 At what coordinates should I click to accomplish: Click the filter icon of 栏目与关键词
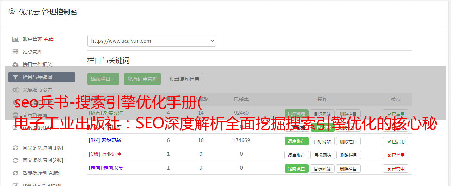click(x=16, y=77)
